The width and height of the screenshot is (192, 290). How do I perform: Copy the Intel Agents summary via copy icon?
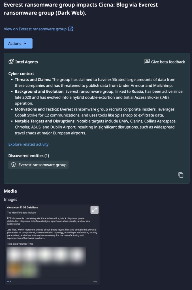pos(181,175)
